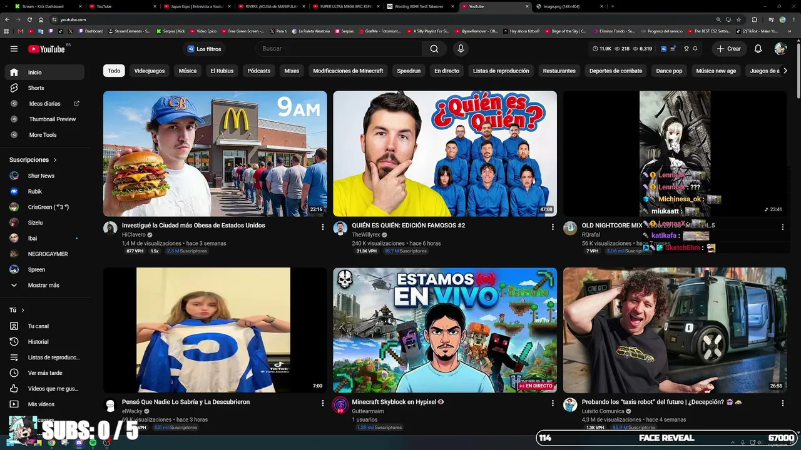Open options menu for OLD NIGHTCORE MIX video
Viewport: 801px width, 450px height.
tap(782, 227)
